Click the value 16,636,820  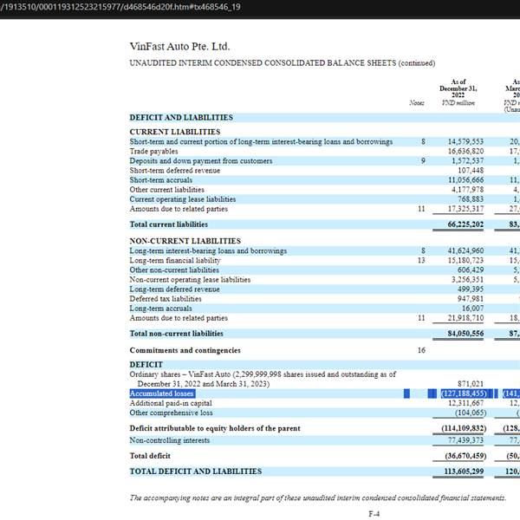465,151
